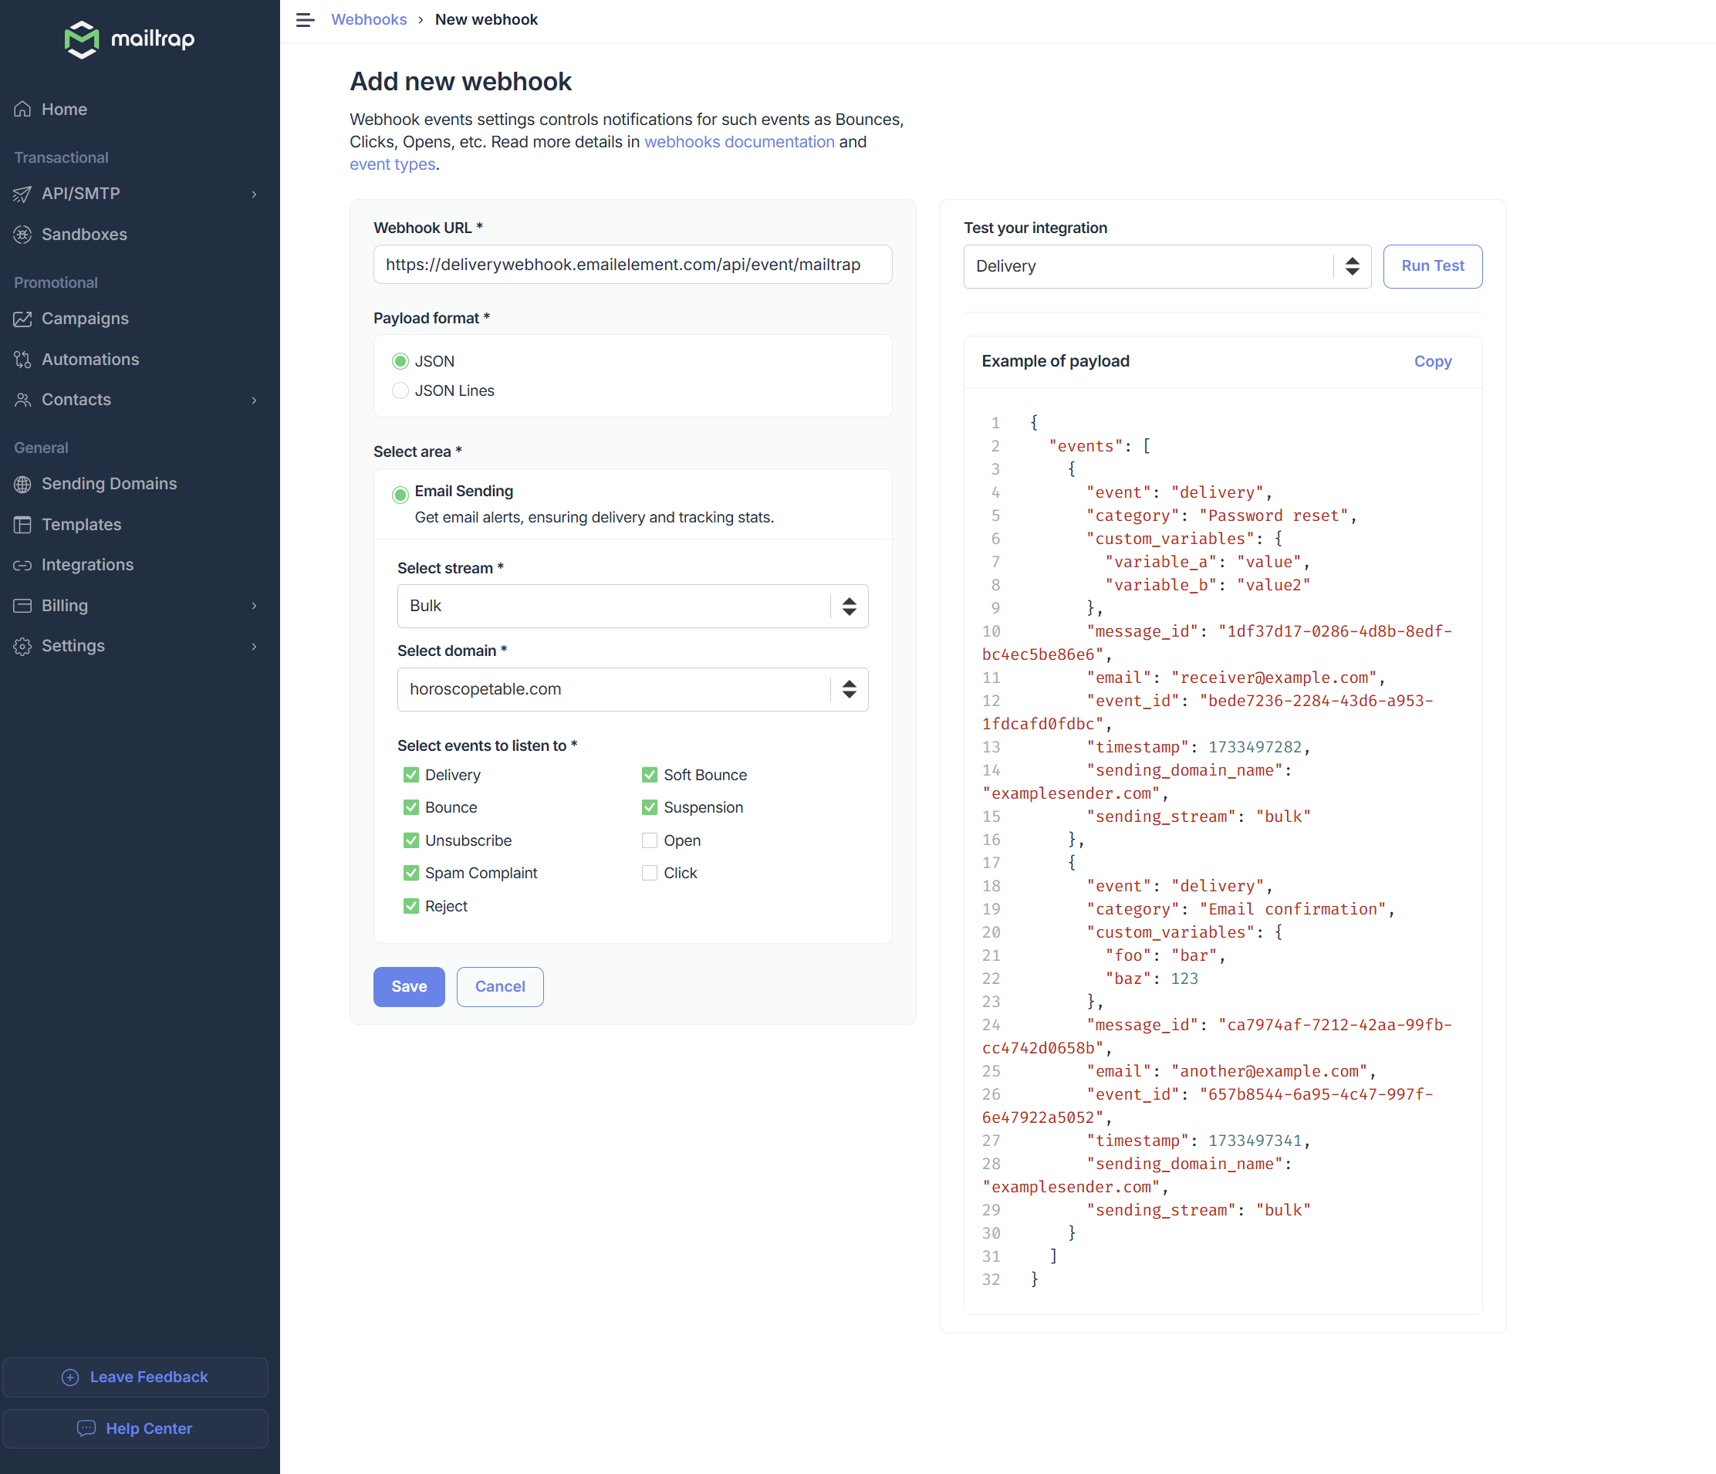Click the Mailtrap logo icon
This screenshot has height=1474, width=1716.
coord(81,39)
